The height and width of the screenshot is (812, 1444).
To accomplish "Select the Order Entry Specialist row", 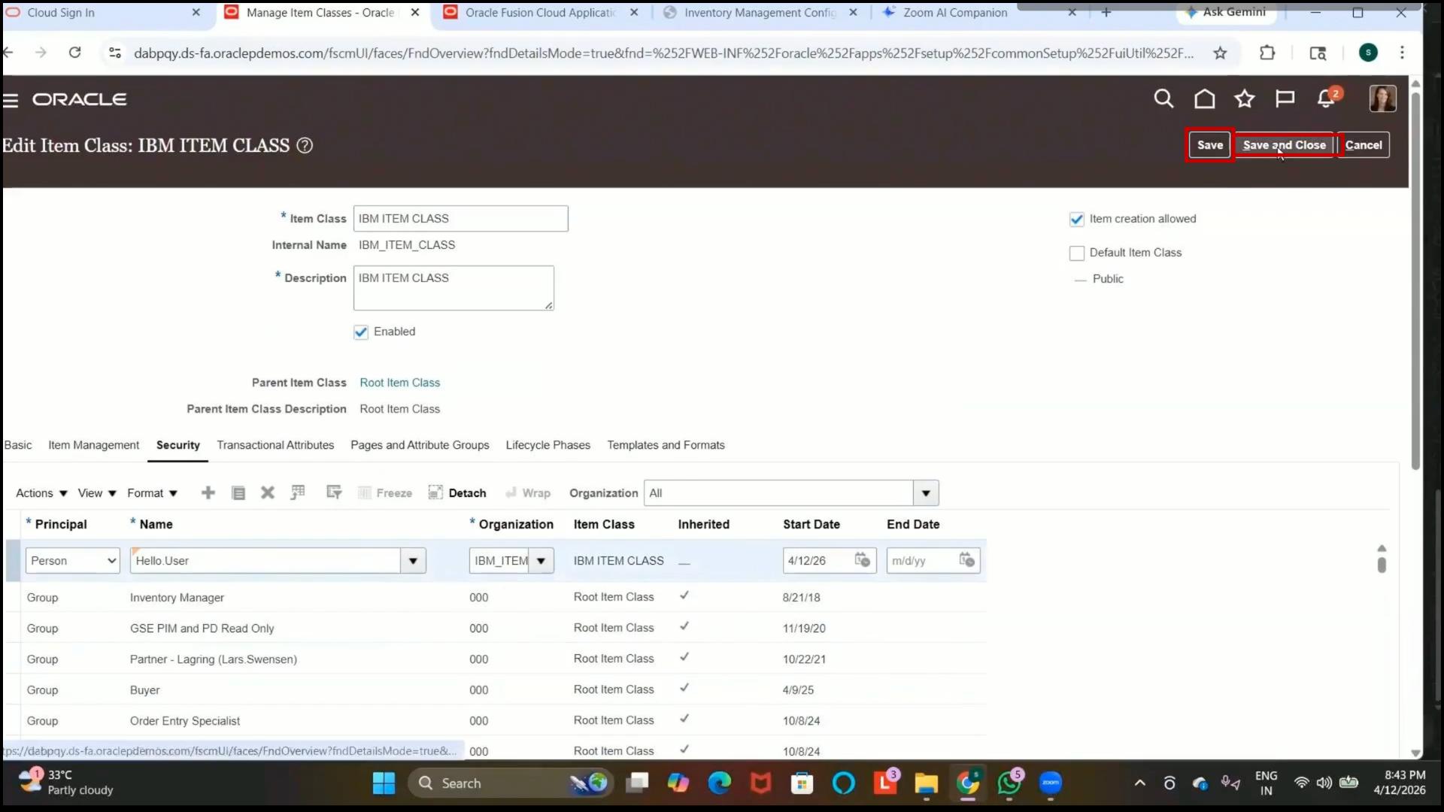I will [x=496, y=721].
